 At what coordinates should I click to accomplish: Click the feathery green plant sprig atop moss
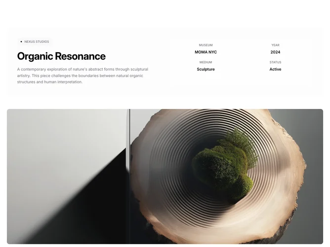pyautogui.click(x=244, y=145)
